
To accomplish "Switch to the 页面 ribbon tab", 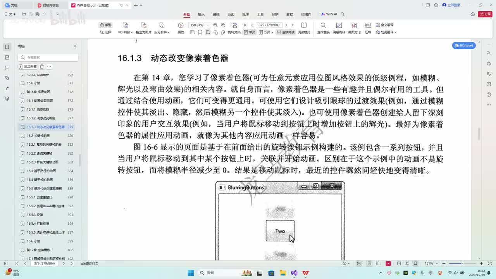I will [231, 14].
